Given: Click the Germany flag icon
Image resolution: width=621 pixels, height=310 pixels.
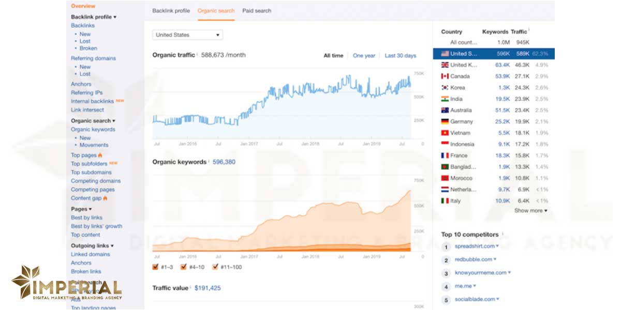Looking at the screenshot, I should (445, 122).
